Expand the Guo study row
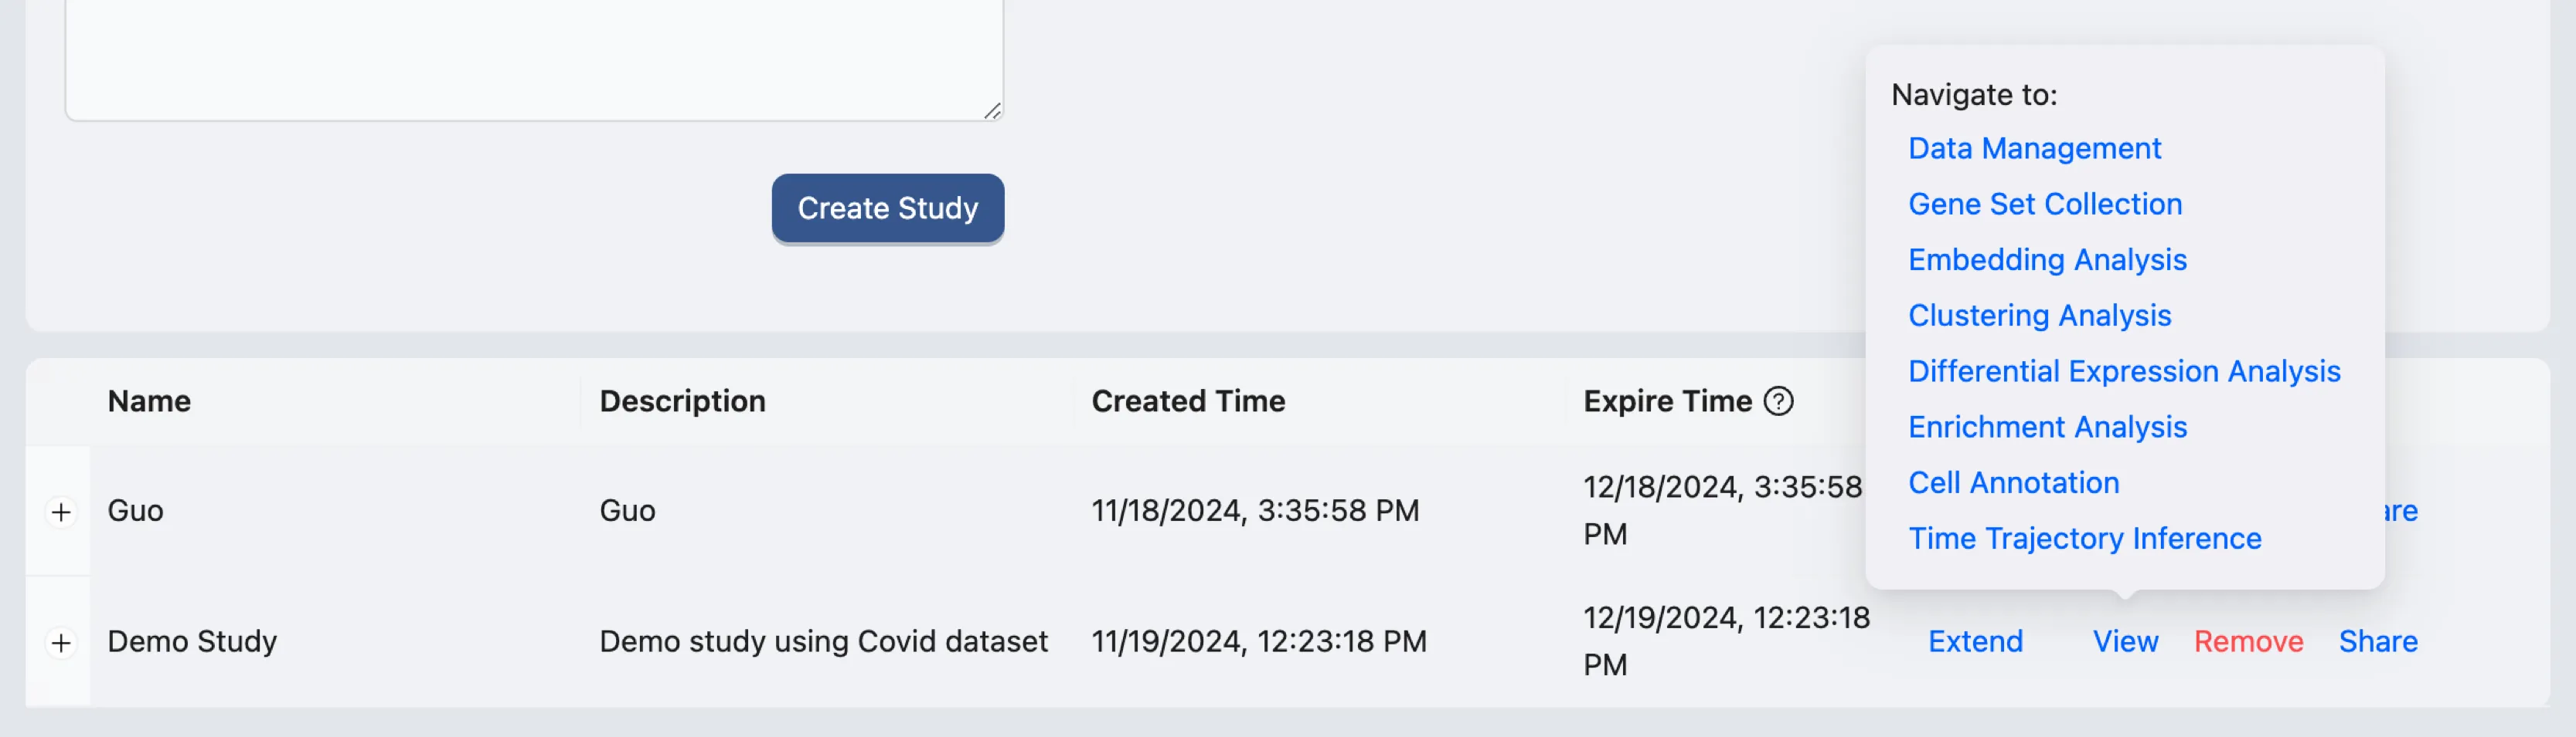The height and width of the screenshot is (737, 2576). (61, 512)
